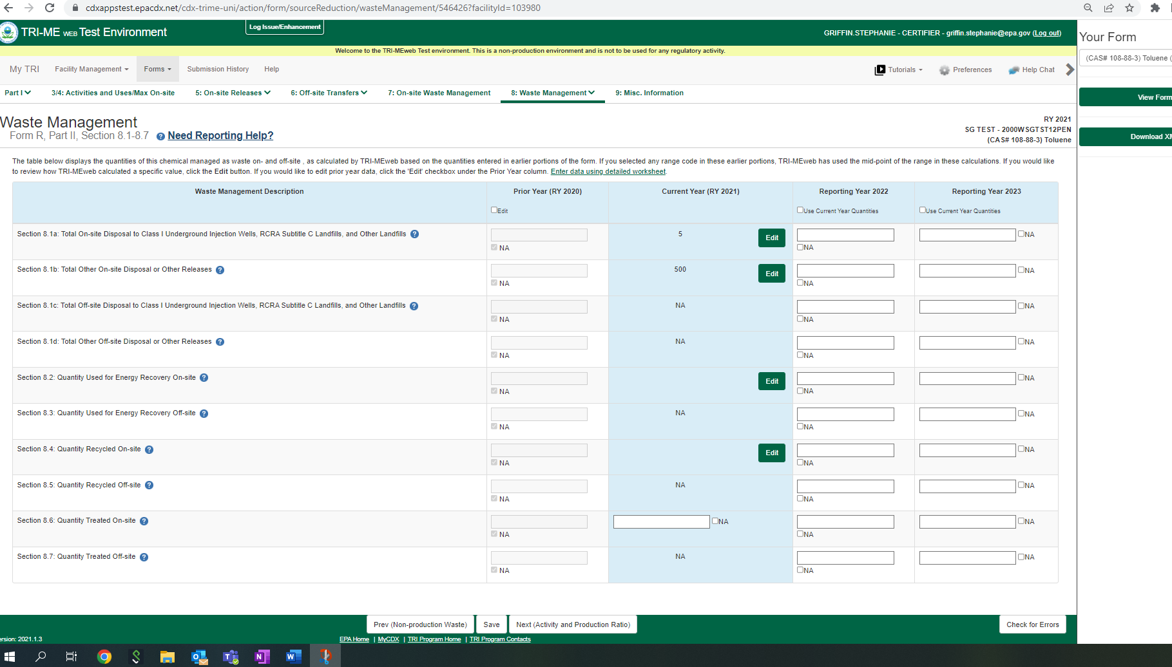The width and height of the screenshot is (1172, 667).
Task: Open Microsoft Teams from taskbar
Action: tap(230, 657)
